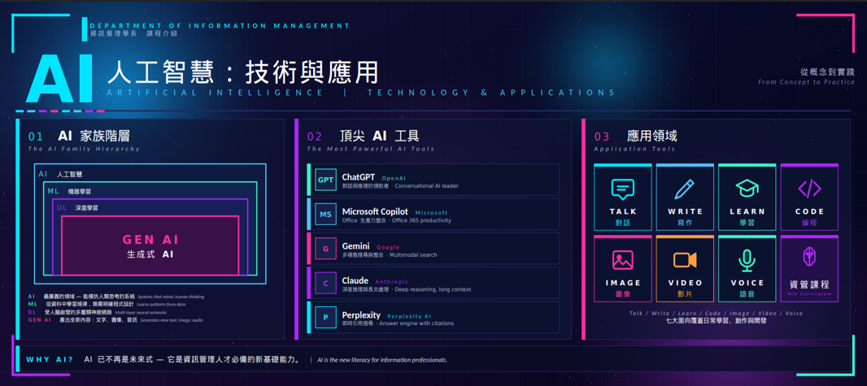Select the VOICE microphone icon

point(747,260)
